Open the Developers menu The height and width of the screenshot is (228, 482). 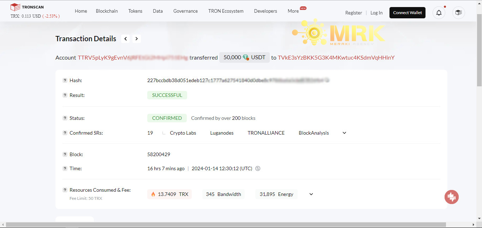[266, 11]
